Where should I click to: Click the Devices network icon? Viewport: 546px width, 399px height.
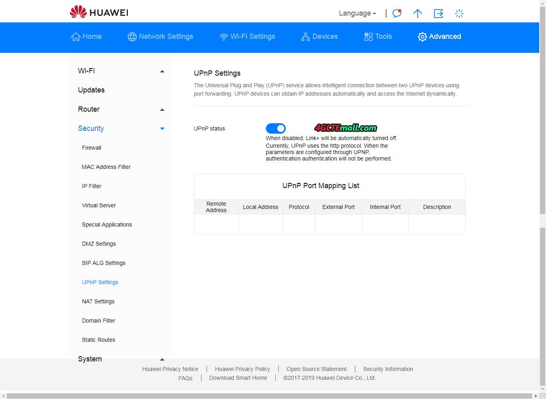pyautogui.click(x=305, y=37)
